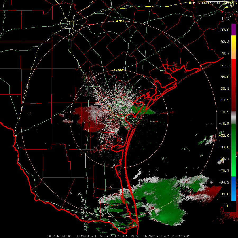
Task: Click the 'TH' legend label
Action: coord(227,206)
